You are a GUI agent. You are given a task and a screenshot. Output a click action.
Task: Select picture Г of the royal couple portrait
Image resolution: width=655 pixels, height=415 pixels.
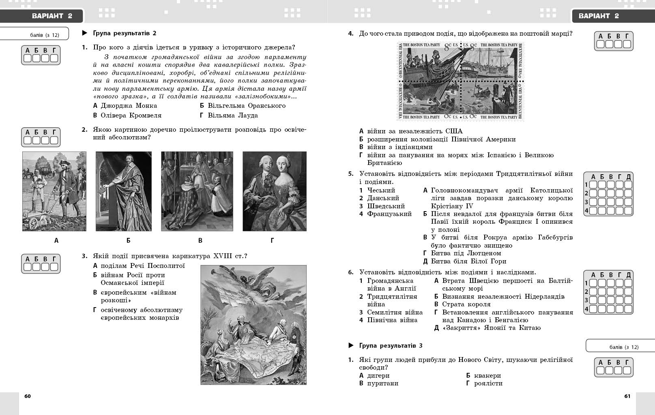275,191
